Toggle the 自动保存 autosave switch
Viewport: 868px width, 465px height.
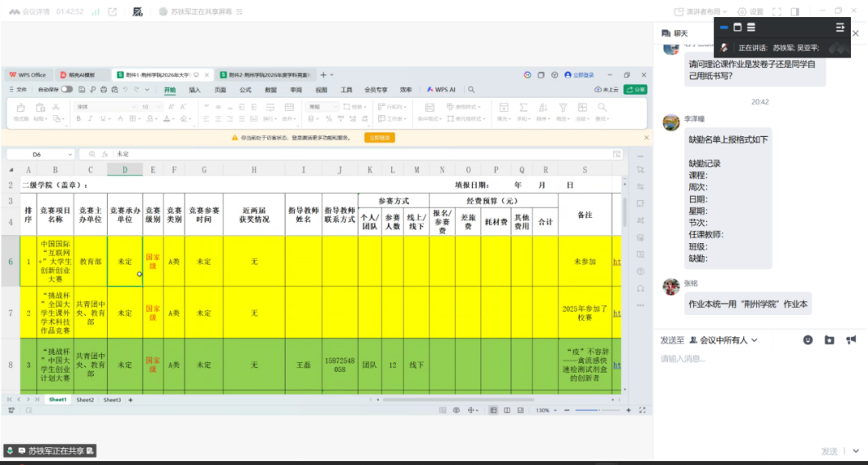point(66,90)
